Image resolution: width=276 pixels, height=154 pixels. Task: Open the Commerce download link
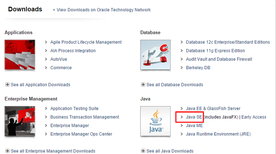point(61,68)
